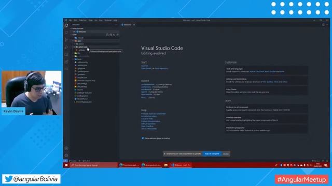Open the Search view in activity bar
Viewport: 332px width, 186px height.
66,33
